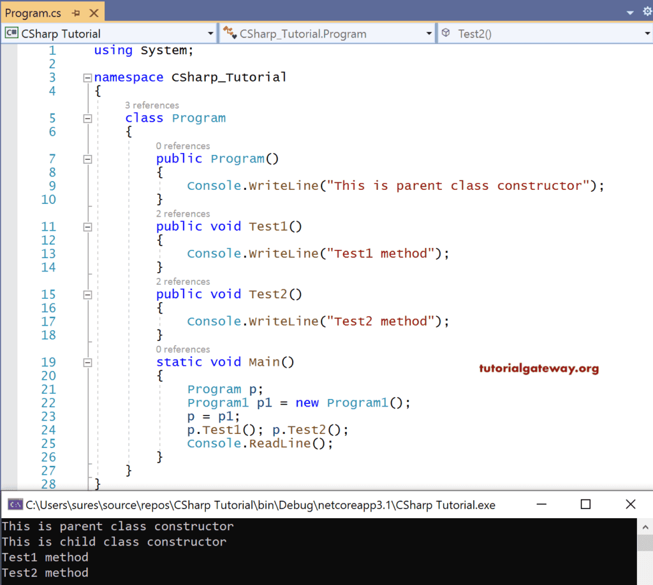This screenshot has height=585, width=653.
Task: Maximize the console output window
Action: tap(585, 505)
